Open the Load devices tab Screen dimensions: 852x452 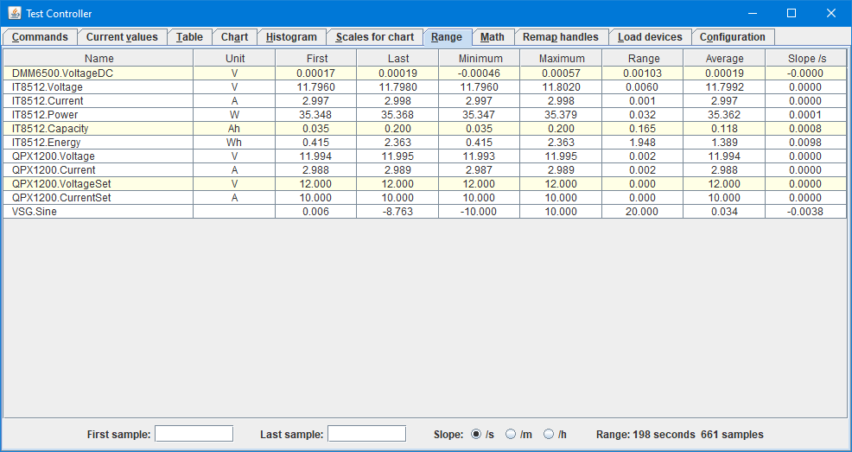(650, 37)
